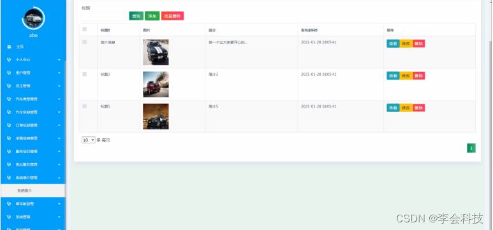The height and width of the screenshot is (230, 493).
Task: Click 修改 for the 标题3 row
Action: click(406, 76)
